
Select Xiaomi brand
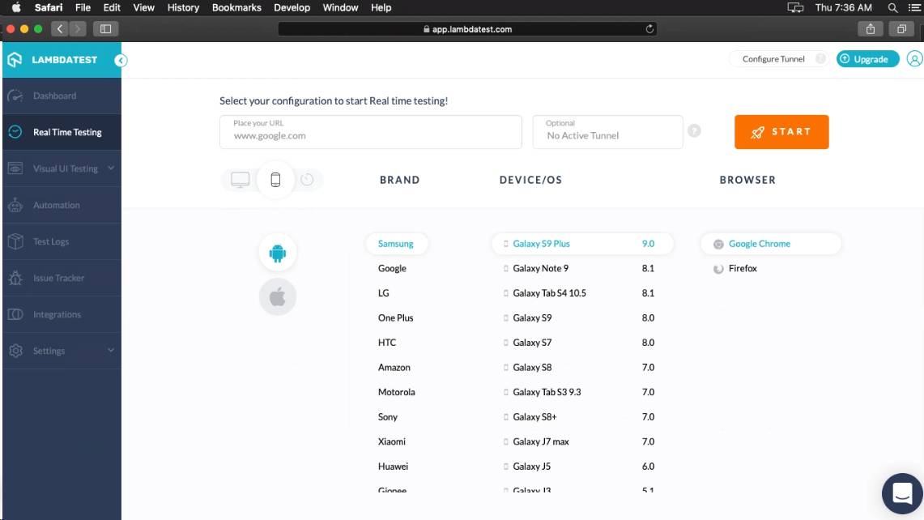coord(392,441)
